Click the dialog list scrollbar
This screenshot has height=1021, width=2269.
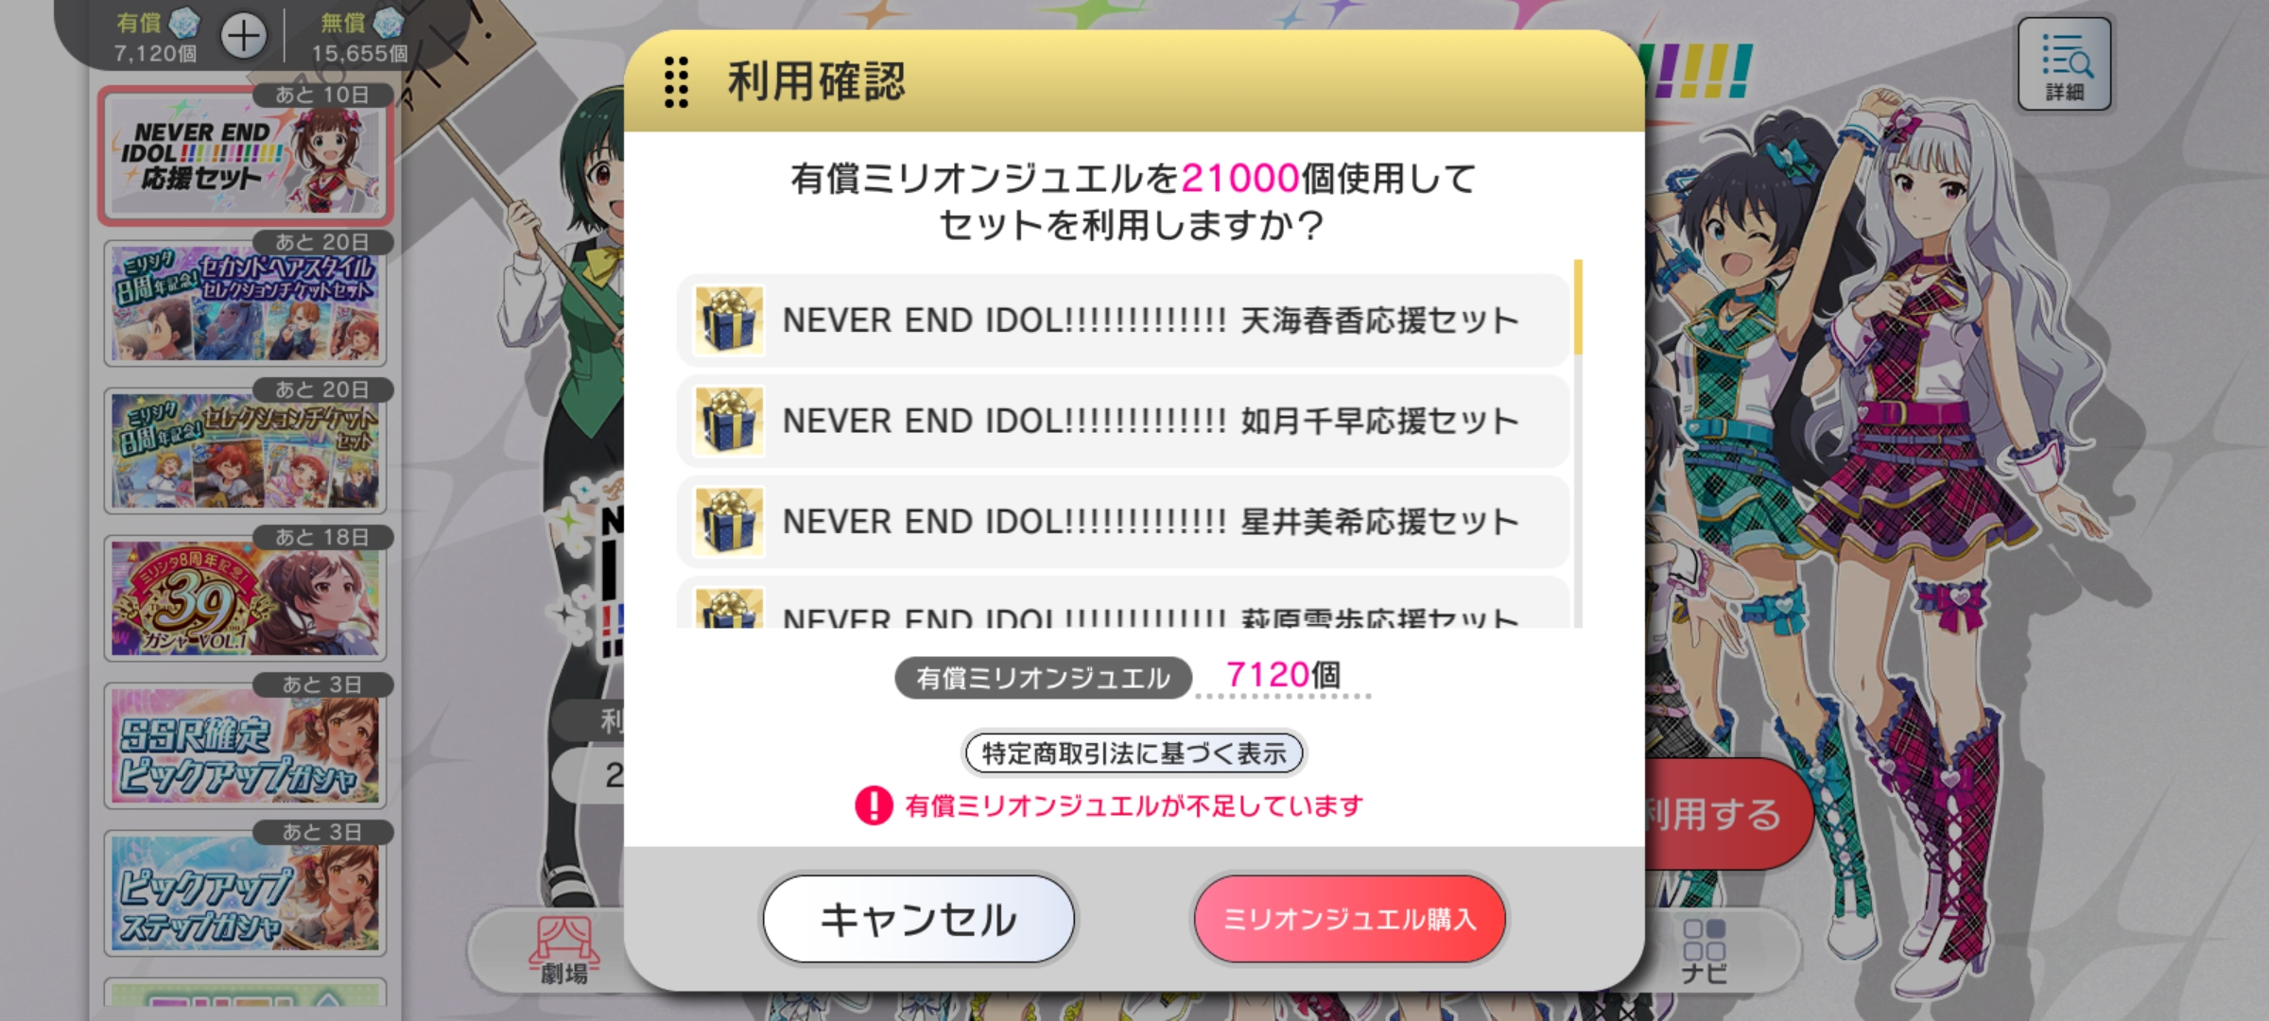1578,443
